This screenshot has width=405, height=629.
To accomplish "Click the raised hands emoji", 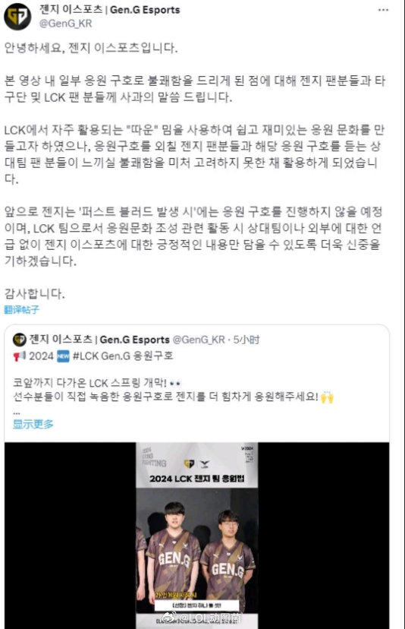I will [327, 397].
